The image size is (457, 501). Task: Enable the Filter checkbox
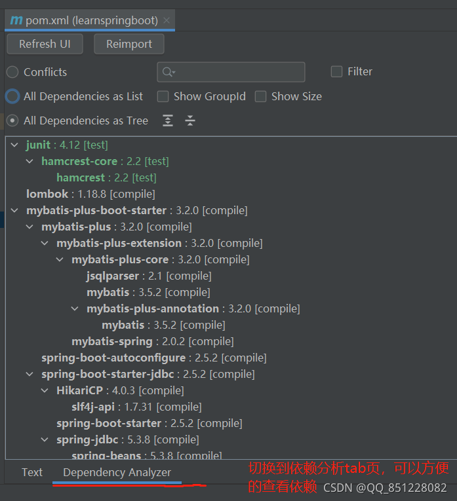pos(336,71)
